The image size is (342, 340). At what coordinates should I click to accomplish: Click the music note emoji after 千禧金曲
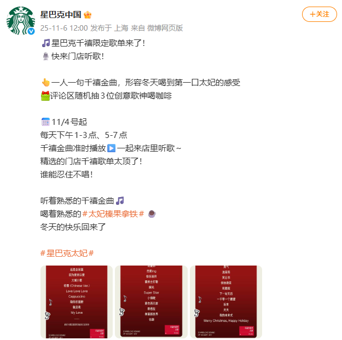coord(120,200)
